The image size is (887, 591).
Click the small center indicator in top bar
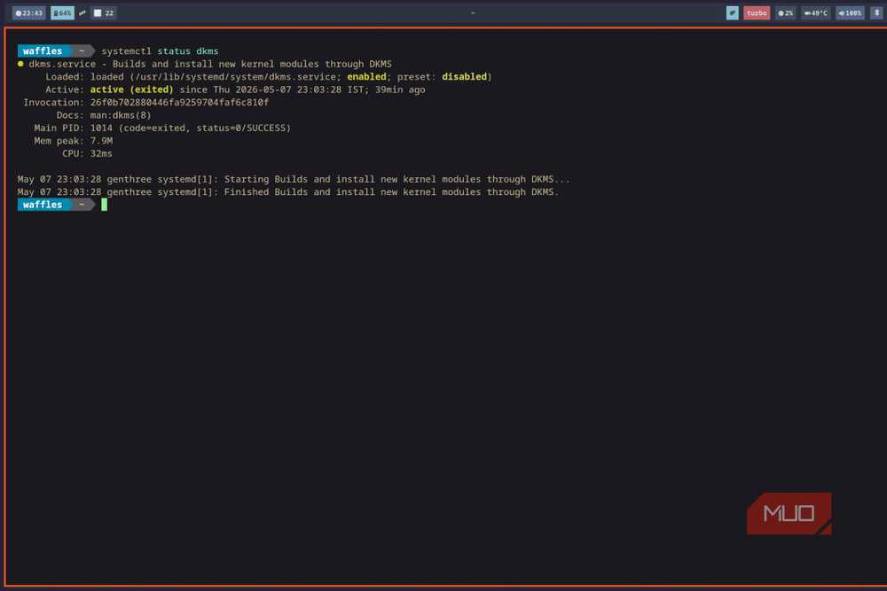point(473,13)
